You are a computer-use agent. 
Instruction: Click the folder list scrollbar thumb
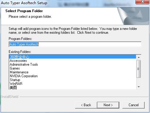point(139,69)
